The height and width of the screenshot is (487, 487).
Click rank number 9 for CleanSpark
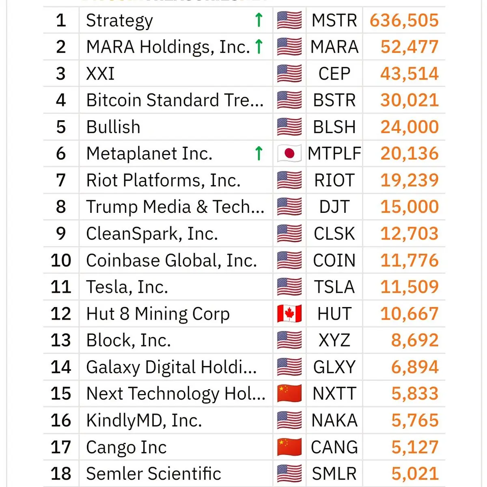pos(61,234)
